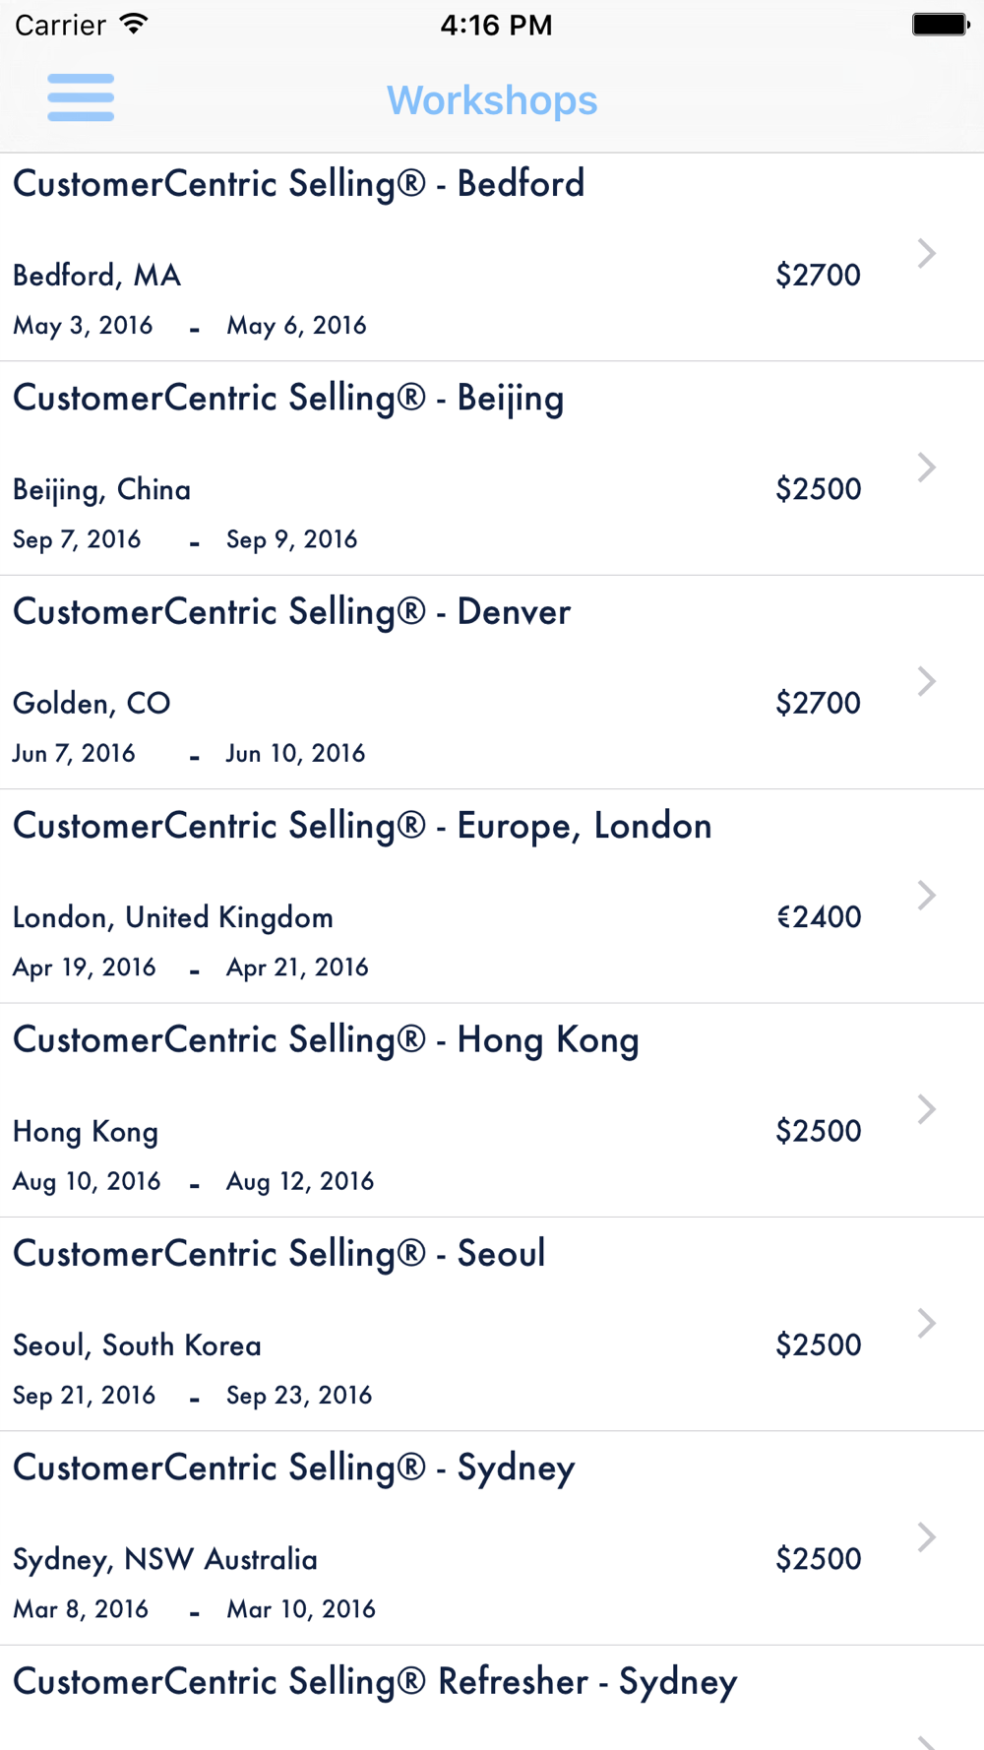Tap Seoul, South Korea location text
The height and width of the screenshot is (1750, 984).
(x=137, y=1345)
